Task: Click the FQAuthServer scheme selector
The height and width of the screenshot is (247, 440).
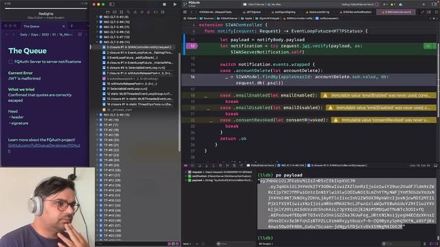Action: 254,5
